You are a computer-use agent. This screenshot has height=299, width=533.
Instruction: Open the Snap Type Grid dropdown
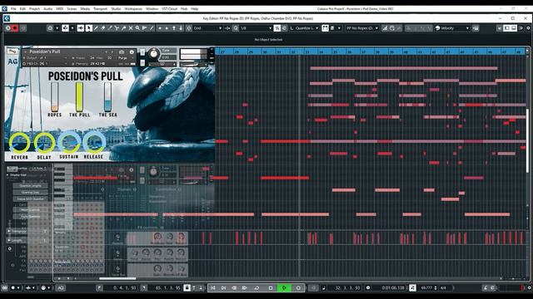(x=207, y=28)
